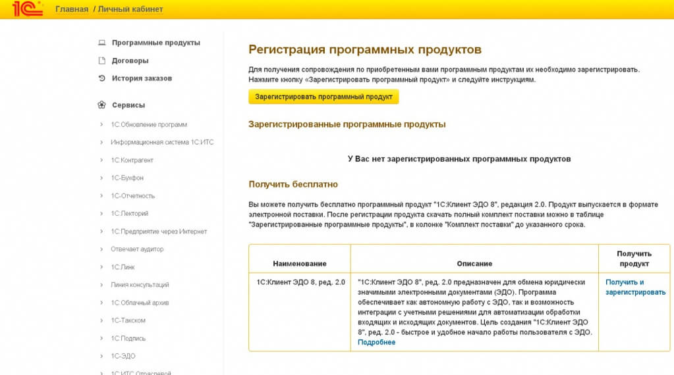Click heading Зарегистрированные программные продукты
Screen dimensions: 674x375
(347, 124)
